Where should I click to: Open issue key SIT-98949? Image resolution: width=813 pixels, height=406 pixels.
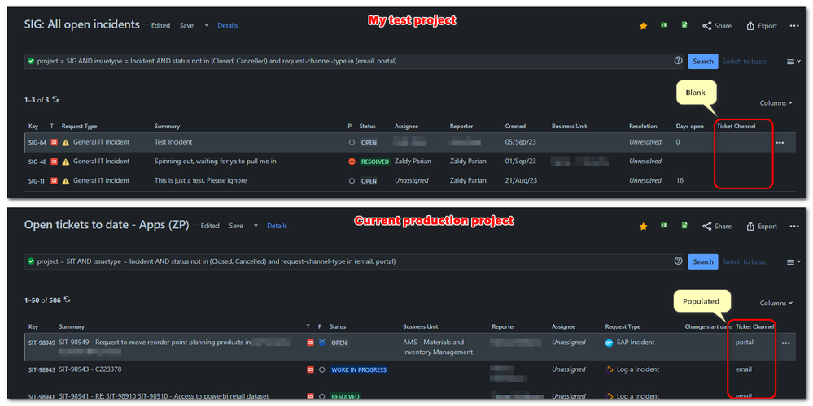tap(42, 343)
